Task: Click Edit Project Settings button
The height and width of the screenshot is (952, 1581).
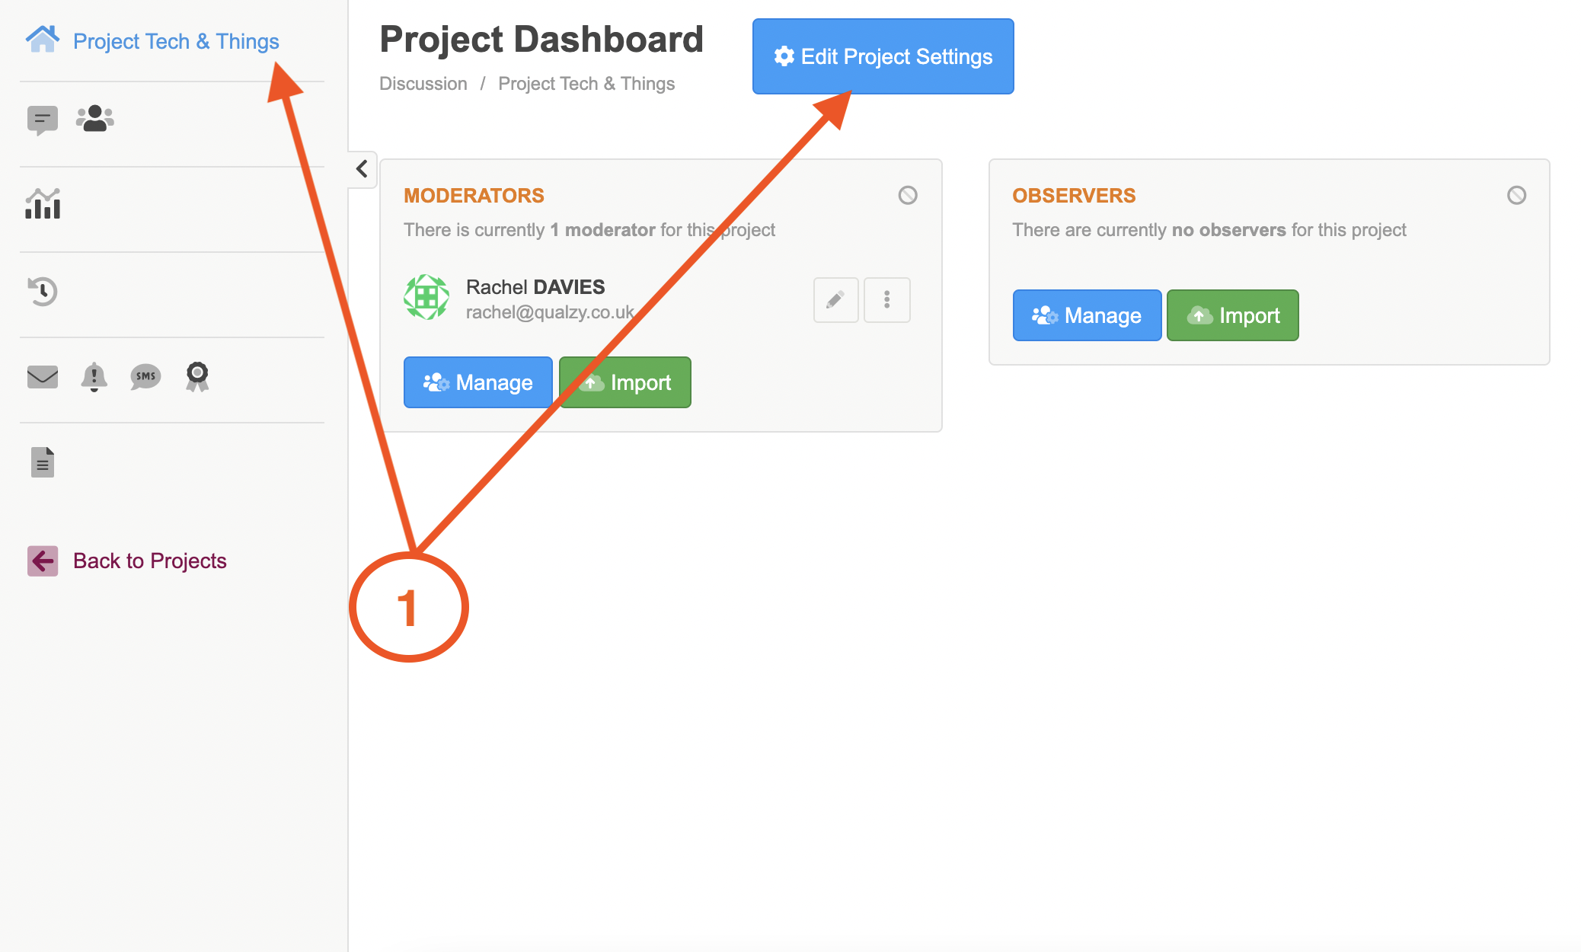Action: pos(883,57)
